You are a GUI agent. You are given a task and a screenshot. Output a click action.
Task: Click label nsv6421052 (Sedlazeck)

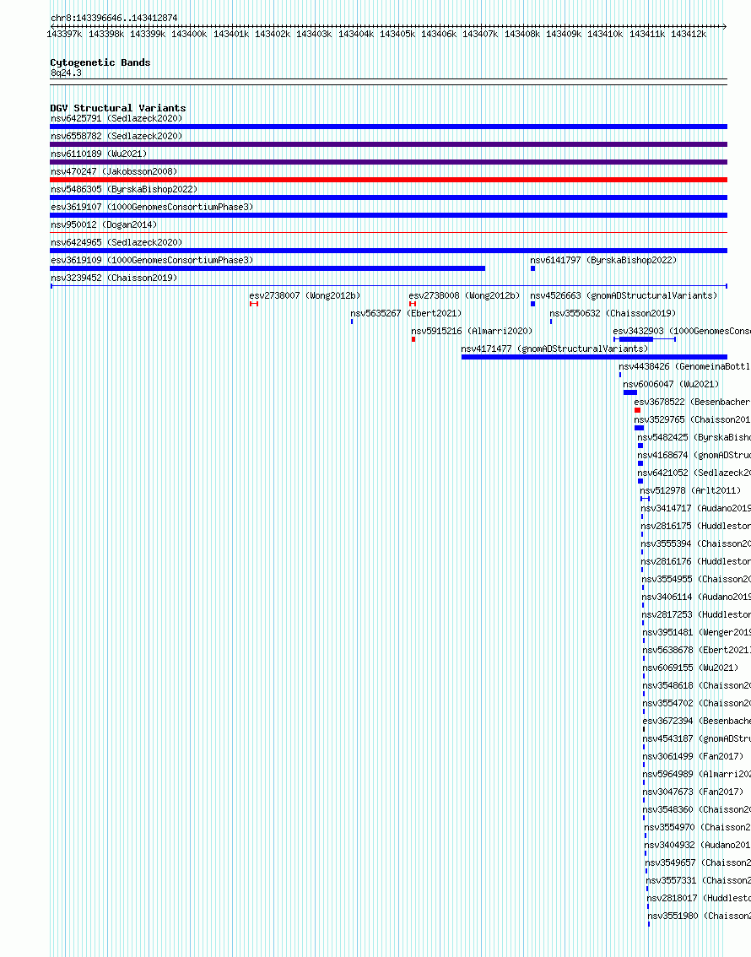(x=694, y=473)
